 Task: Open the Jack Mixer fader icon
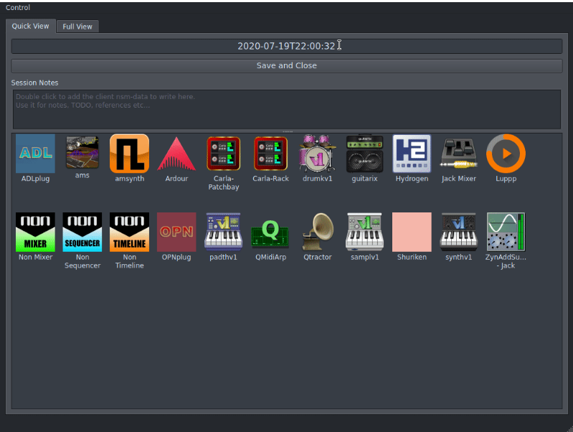point(459,154)
